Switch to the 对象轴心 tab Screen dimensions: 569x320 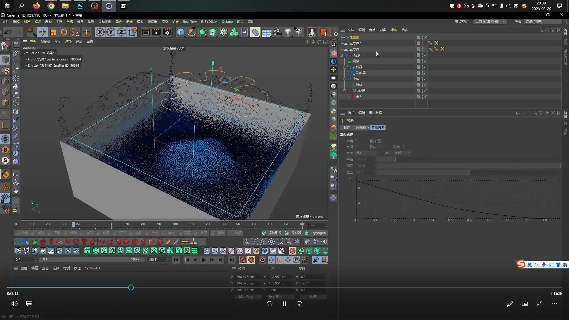[x=362, y=128]
